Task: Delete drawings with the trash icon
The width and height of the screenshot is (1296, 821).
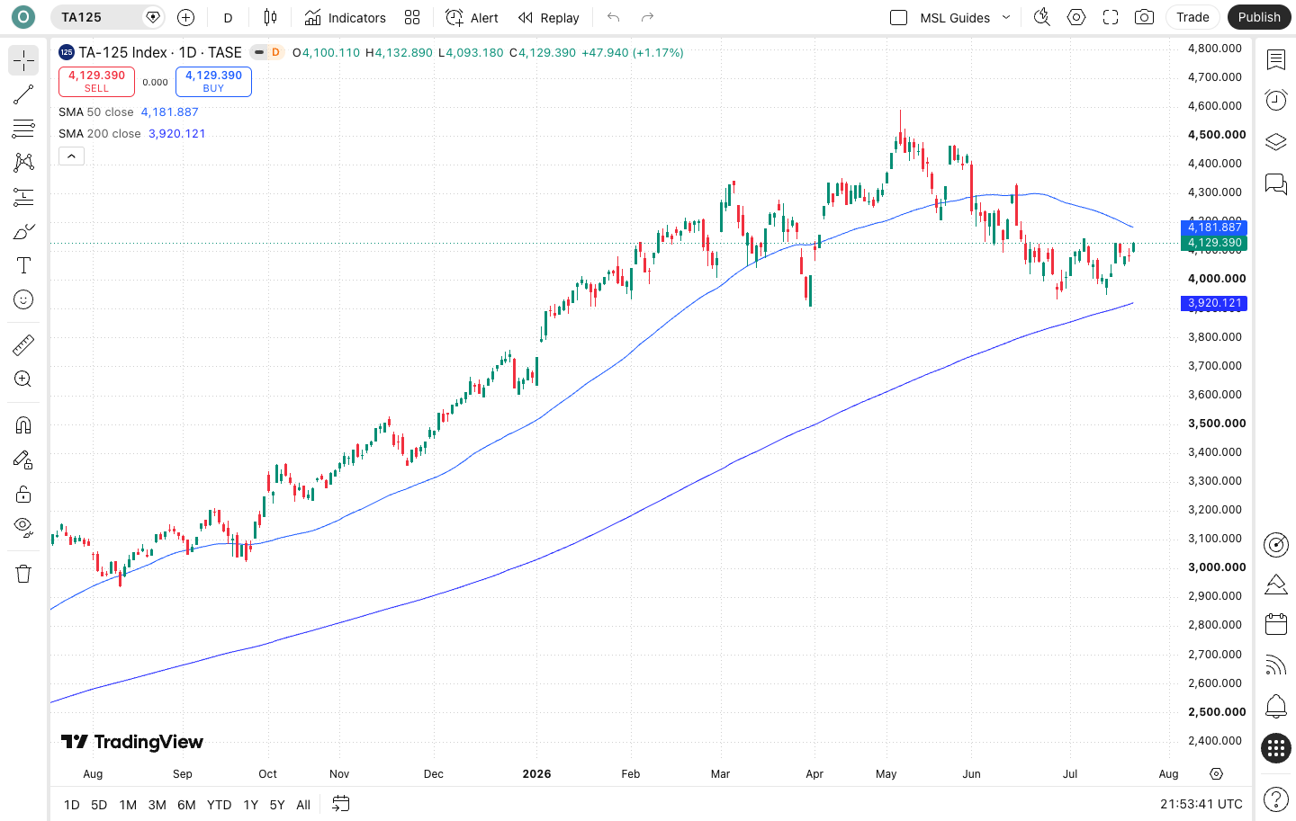Action: (x=23, y=574)
